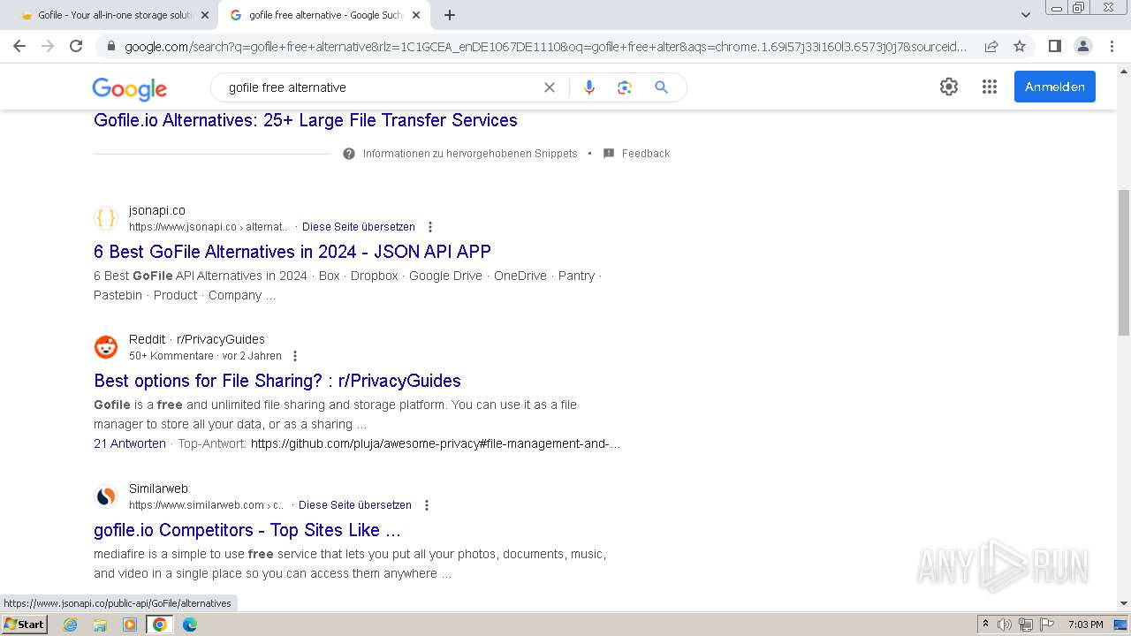Screen dimensions: 1131x636
Task: Click the browser address bar
Action: 545,47
